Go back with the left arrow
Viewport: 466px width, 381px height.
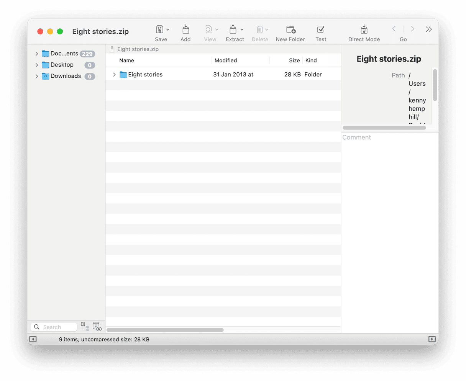click(x=394, y=29)
